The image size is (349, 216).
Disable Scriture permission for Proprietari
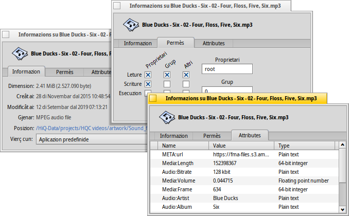(148, 84)
